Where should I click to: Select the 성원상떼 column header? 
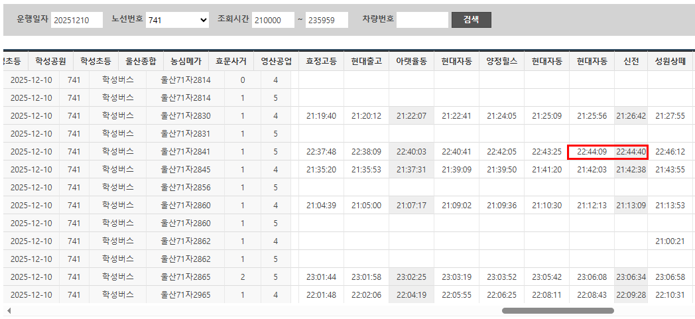point(670,62)
